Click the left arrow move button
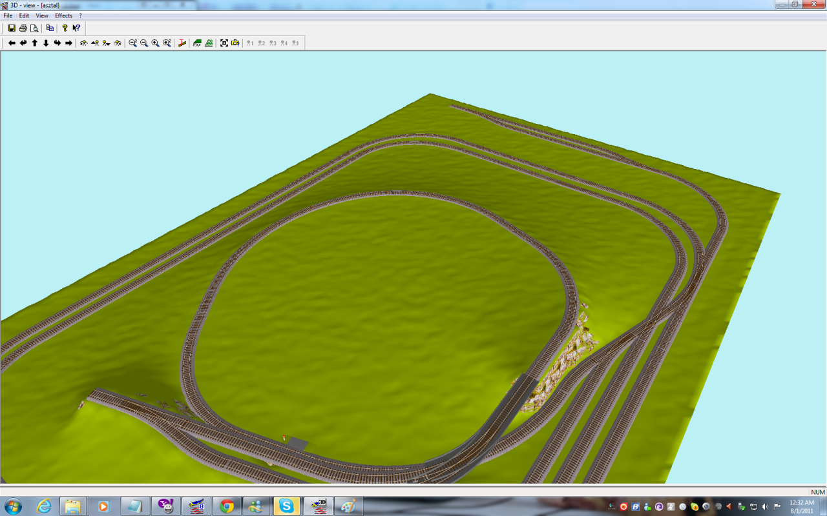This screenshot has height=516, width=827. point(12,43)
